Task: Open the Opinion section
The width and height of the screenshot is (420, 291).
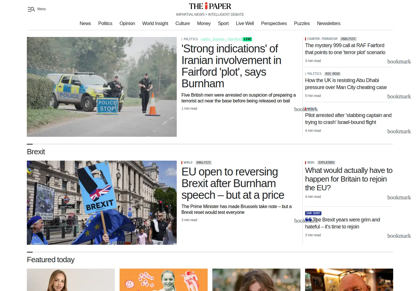Action: point(127,23)
